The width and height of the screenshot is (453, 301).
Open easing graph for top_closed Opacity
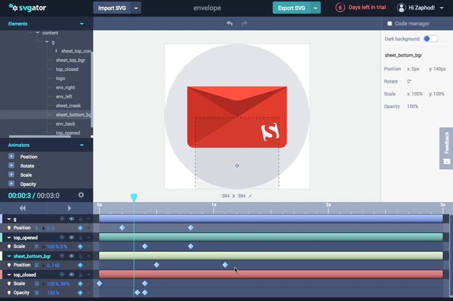[36, 293]
